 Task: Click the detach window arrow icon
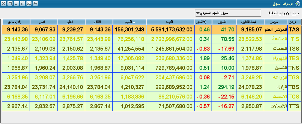29,3
